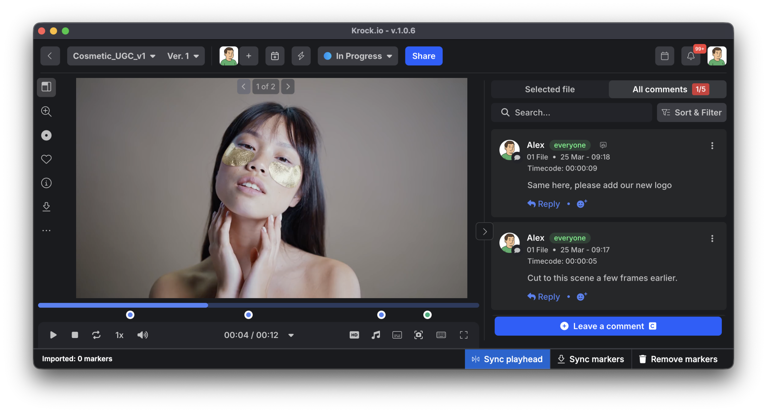Open Cosmetic_UGC_v1 file dropdown
767x413 pixels.
click(x=114, y=56)
